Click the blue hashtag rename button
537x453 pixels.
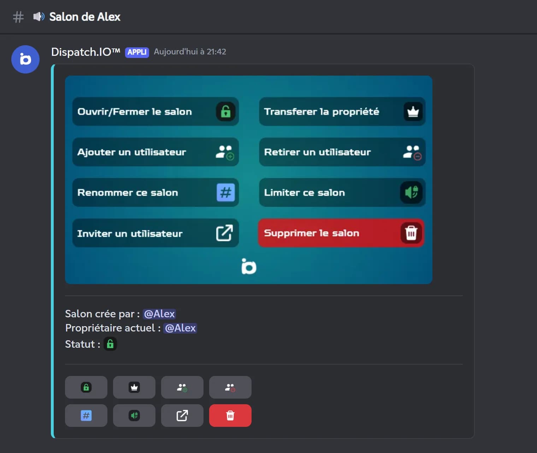[86, 416]
